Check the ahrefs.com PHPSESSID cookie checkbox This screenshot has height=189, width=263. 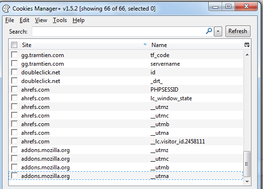14,89
